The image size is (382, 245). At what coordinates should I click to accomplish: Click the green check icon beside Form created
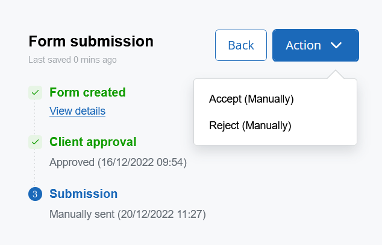(x=35, y=93)
